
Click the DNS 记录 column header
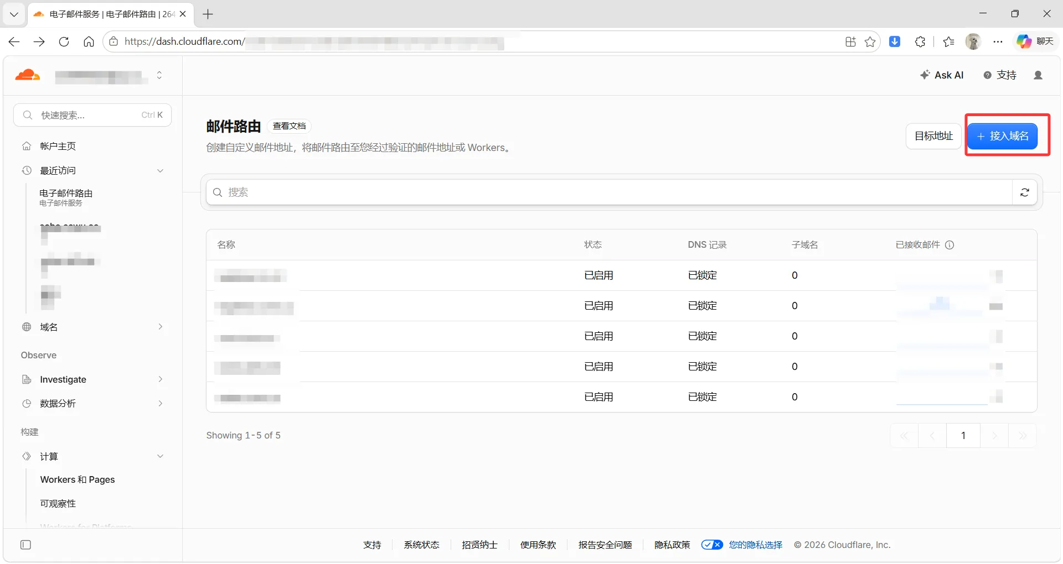coord(707,245)
